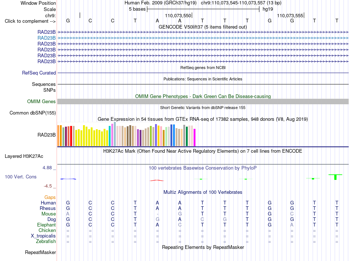This screenshot has width=349, height=261.
Task: Click 'Click to complement -->' label
Action: tap(30, 21)
